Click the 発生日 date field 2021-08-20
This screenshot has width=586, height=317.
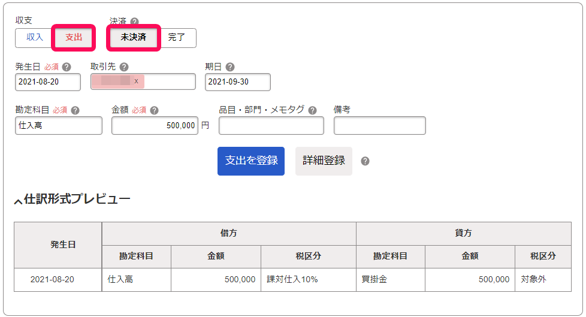click(48, 82)
